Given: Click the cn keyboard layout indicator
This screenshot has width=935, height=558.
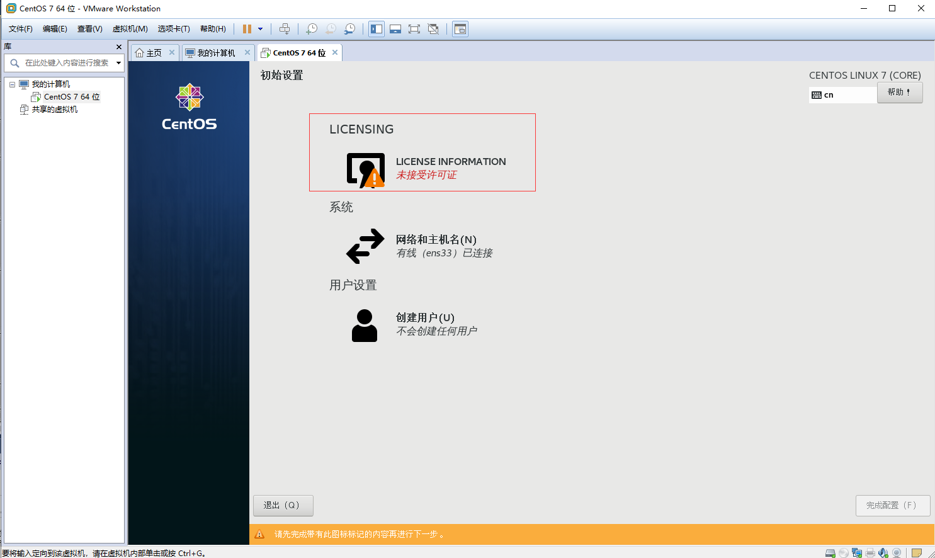Looking at the screenshot, I should pyautogui.click(x=842, y=95).
